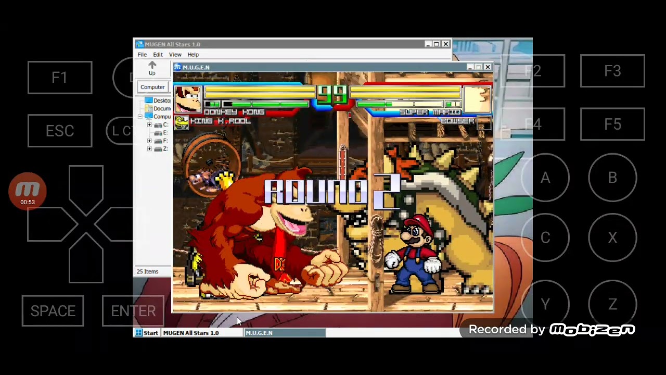Tap the ENTER overlay key
Viewport: 666px width, 375px height.
[133, 311]
